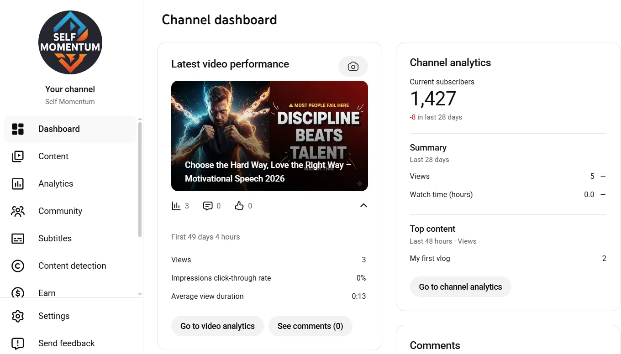This screenshot has height=354, width=621.
Task: Click the sidebar scroll down arrow
Action: click(x=140, y=294)
